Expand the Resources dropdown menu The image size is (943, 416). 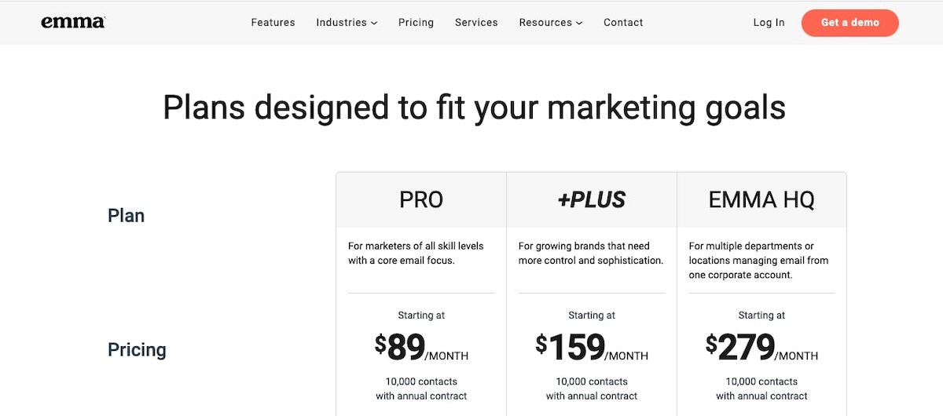pos(551,23)
